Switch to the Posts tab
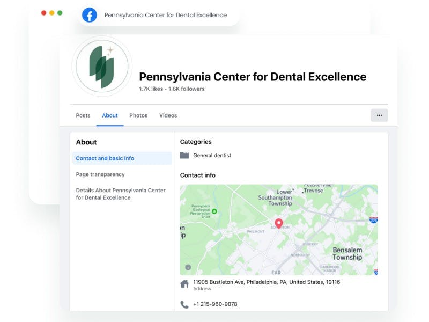 click(83, 115)
